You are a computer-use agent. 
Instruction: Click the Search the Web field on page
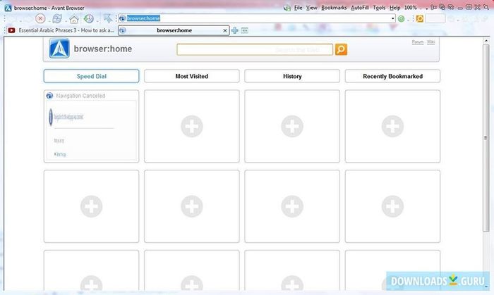pos(255,50)
